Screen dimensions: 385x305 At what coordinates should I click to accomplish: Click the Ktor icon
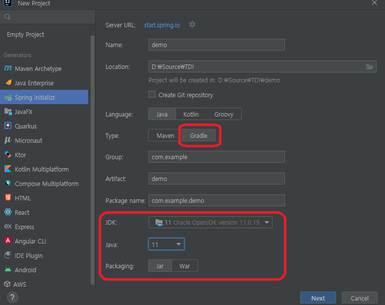click(x=8, y=155)
